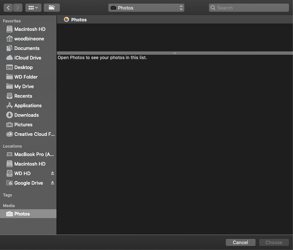Click the colorful Photos app icon
The image size is (293, 250).
click(66, 19)
